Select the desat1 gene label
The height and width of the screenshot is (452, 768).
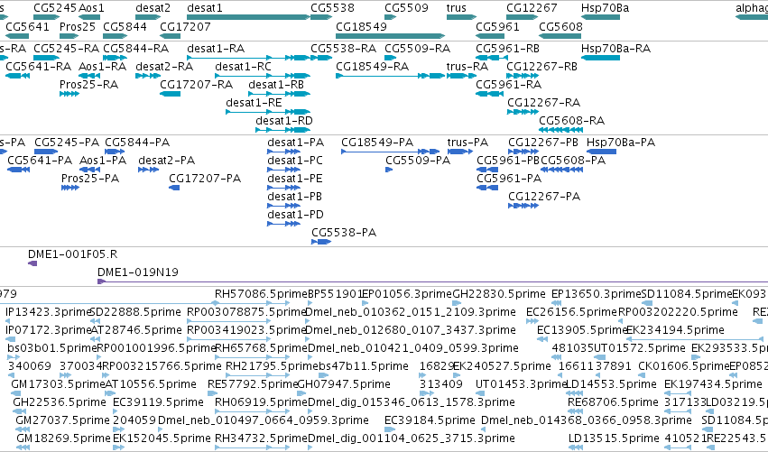point(204,8)
